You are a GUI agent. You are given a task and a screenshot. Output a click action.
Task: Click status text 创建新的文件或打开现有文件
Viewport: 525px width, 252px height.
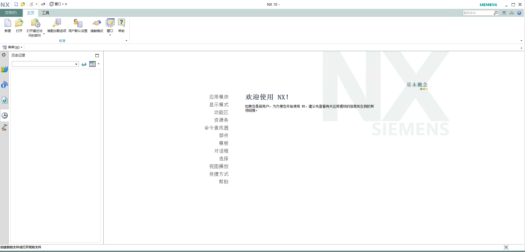tap(21, 247)
